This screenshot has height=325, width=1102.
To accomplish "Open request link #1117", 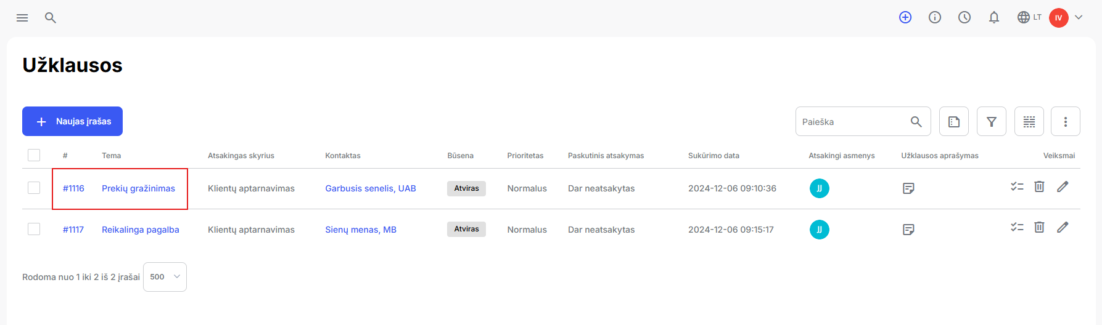I will (x=73, y=230).
